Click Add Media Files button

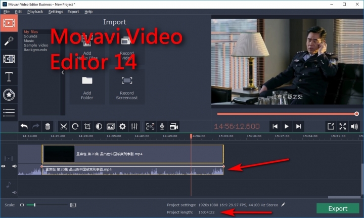87,47
